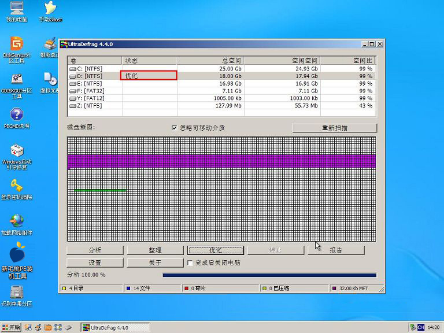Sort by 总空间 column header
Viewport: 444px width, 333px height.
pyautogui.click(x=210, y=61)
